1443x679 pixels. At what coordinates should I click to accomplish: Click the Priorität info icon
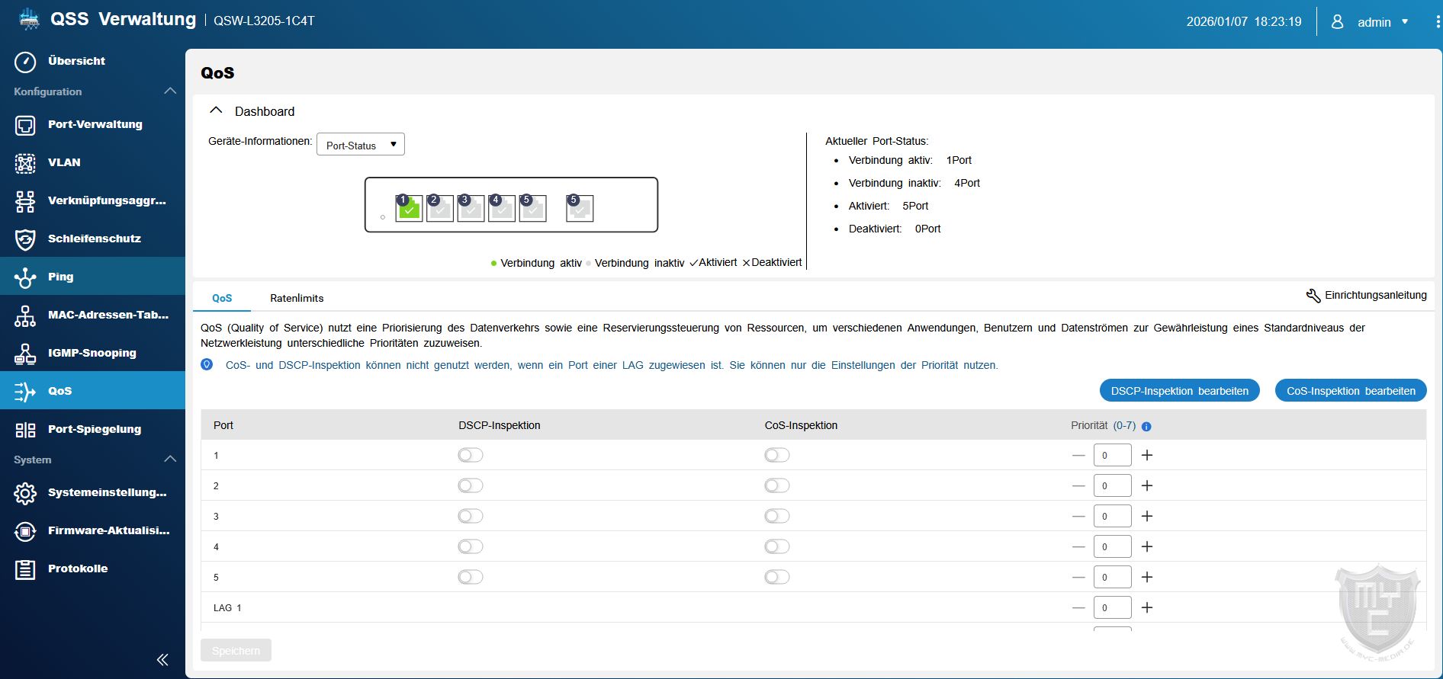point(1146,427)
